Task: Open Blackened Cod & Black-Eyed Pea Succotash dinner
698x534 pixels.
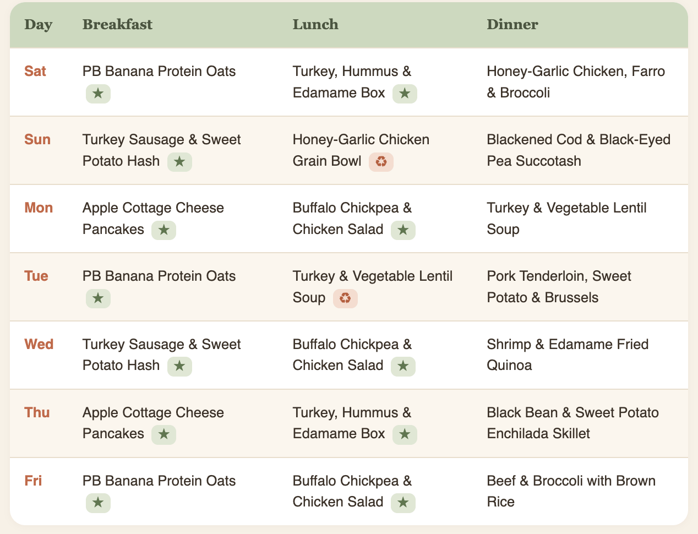Action: click(579, 150)
